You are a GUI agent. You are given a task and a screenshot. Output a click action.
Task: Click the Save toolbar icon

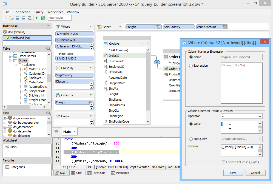point(18,18)
